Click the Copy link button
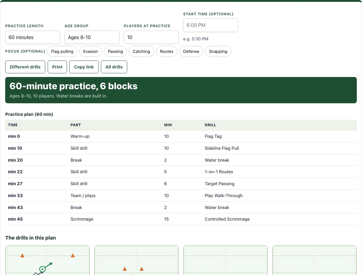362x275 pixels. [84, 67]
